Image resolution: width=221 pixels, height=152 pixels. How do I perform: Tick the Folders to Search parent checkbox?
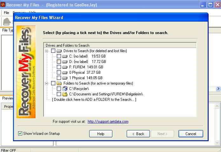point(53,83)
